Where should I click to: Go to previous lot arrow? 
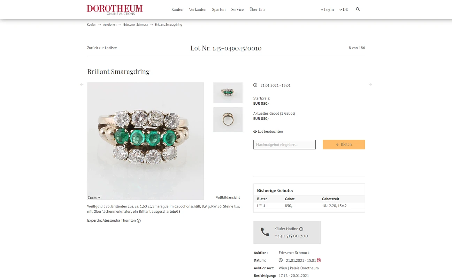coord(82,84)
